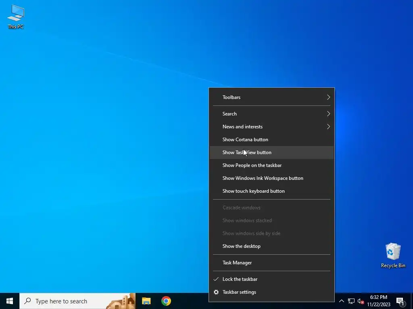Toggle Show People on the taskbar
The height and width of the screenshot is (309, 413).
pos(271,165)
